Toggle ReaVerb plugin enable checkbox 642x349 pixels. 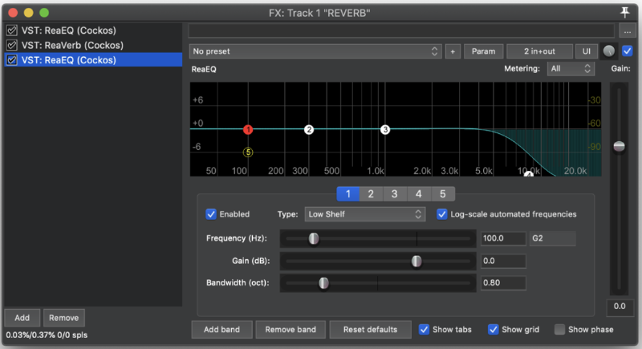pyautogui.click(x=12, y=45)
